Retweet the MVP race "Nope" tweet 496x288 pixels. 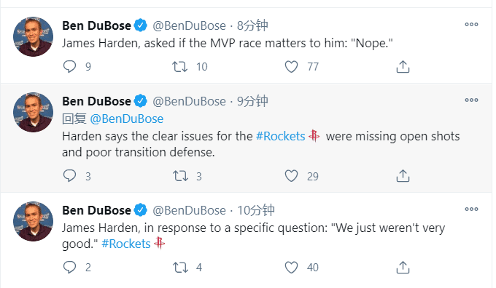coord(179,67)
